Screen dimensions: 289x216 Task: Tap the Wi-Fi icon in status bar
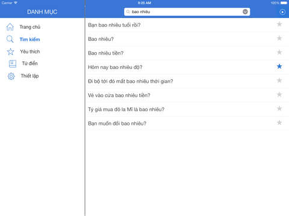click(16, 3)
